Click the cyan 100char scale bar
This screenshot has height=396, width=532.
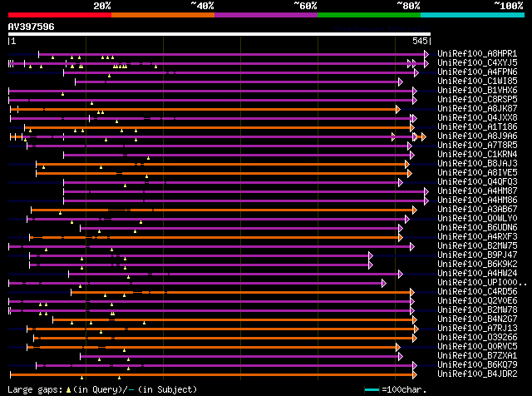click(x=372, y=389)
